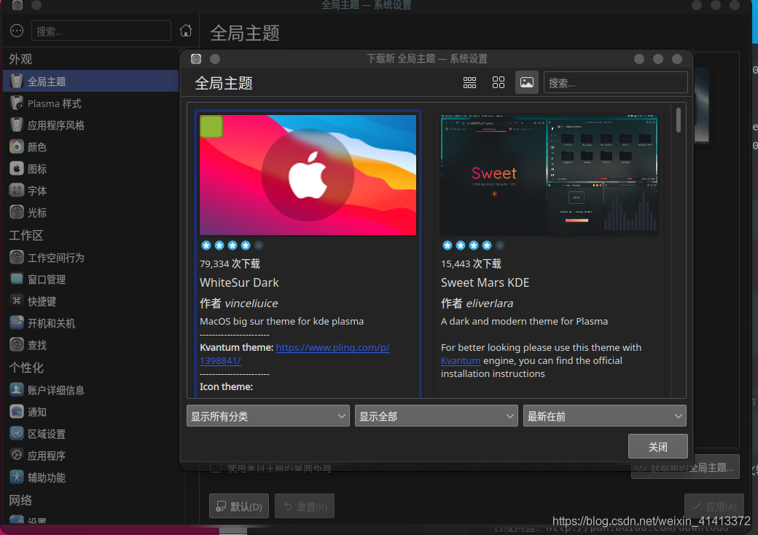Click the WhiteSur Dark star rating
The image size is (758, 535).
pyautogui.click(x=232, y=245)
